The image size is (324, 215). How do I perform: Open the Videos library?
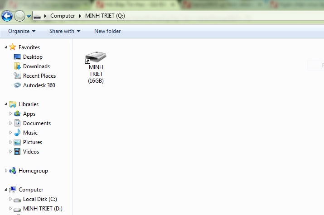click(31, 152)
